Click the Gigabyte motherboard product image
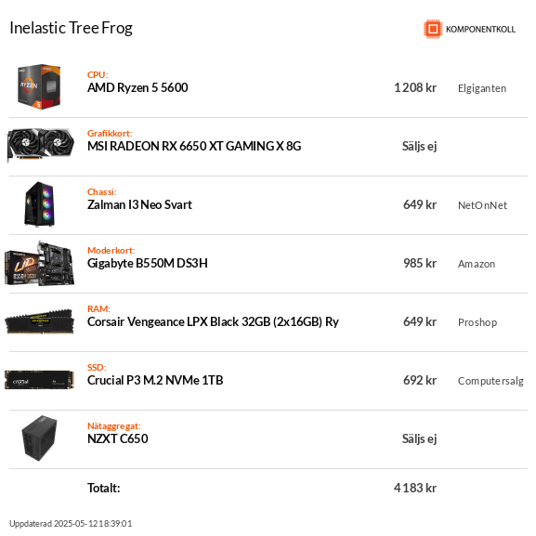 pos(39,263)
